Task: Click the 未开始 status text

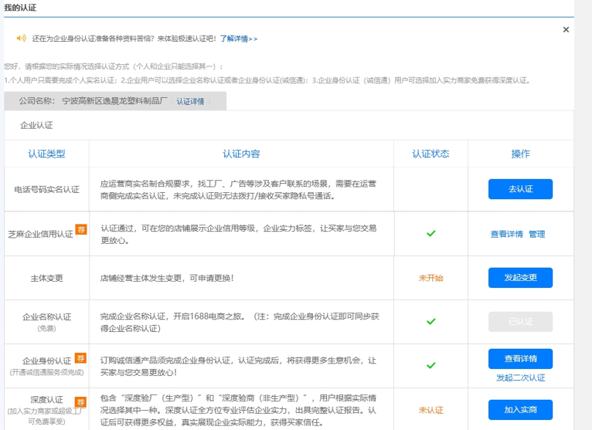Action: click(430, 278)
